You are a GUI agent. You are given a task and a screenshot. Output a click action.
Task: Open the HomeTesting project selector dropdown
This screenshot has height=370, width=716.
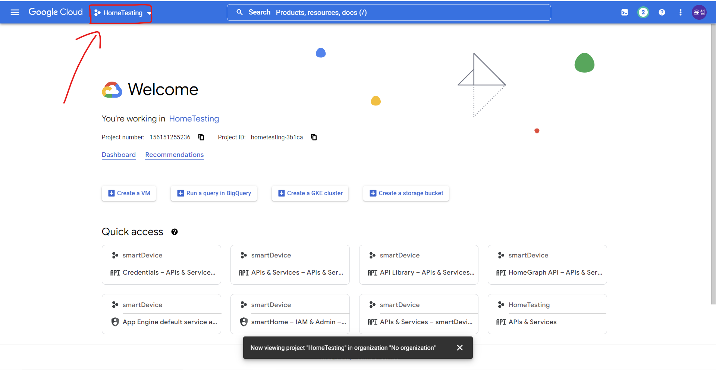tap(123, 13)
